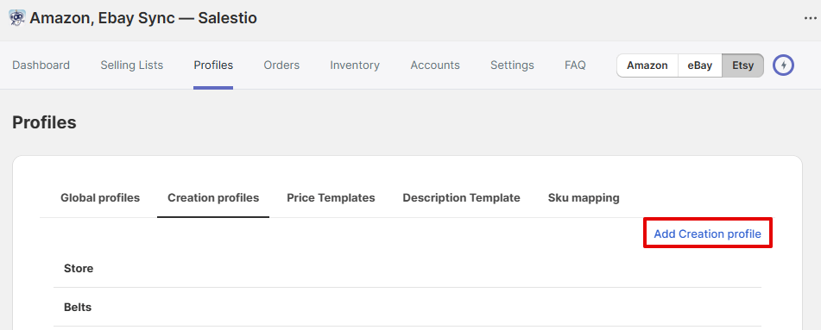Image resolution: width=821 pixels, height=330 pixels.
Task: Switch marketplace to Amazon
Action: pos(647,65)
